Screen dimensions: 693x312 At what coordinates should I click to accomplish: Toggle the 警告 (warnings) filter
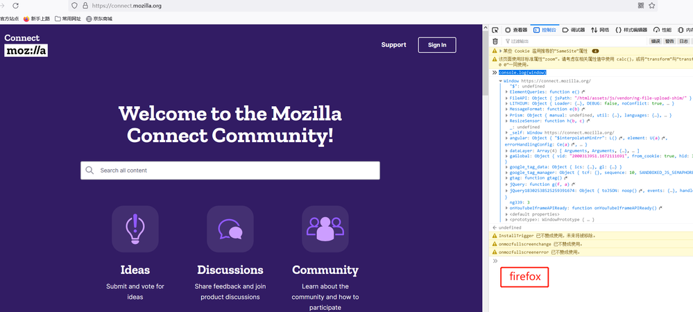[669, 41]
